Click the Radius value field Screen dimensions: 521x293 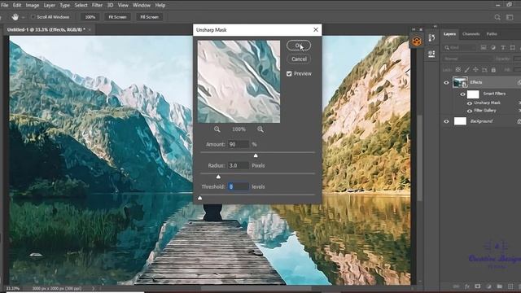click(x=239, y=165)
